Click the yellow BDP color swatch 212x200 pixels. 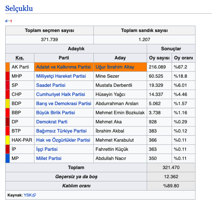click(8, 103)
